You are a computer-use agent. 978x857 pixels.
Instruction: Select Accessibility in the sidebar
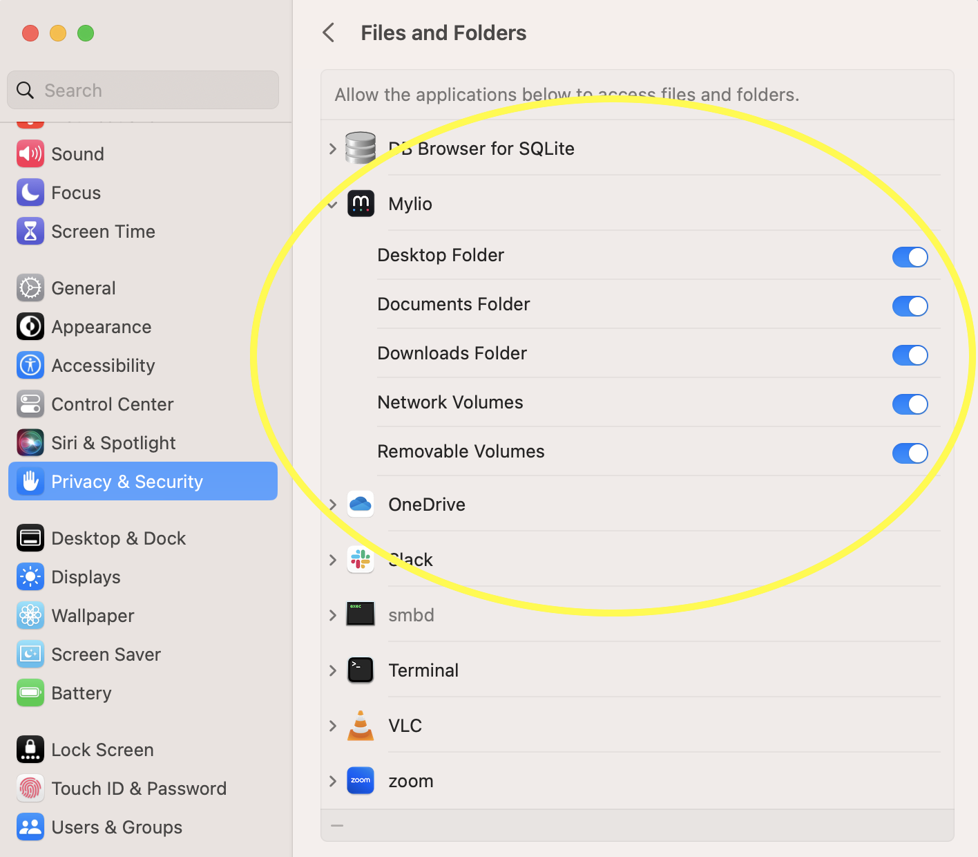[103, 366]
